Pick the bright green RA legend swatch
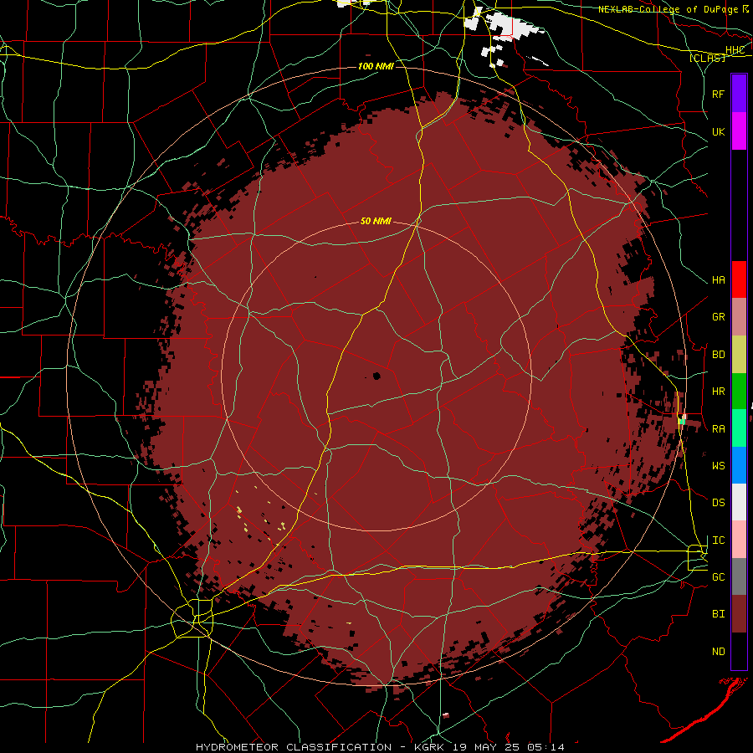 coord(739,428)
